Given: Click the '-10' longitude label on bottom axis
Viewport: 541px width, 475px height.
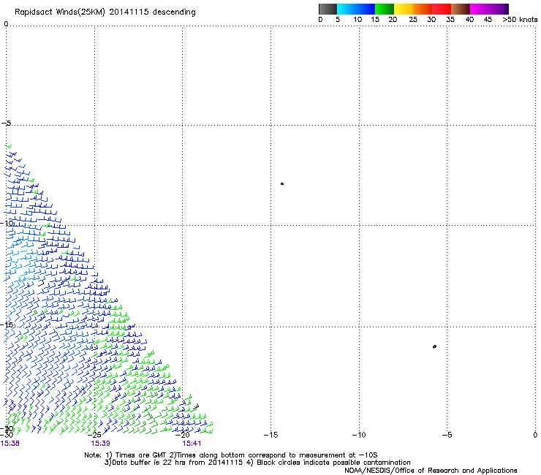Looking at the screenshot, I should pyautogui.click(x=359, y=435).
